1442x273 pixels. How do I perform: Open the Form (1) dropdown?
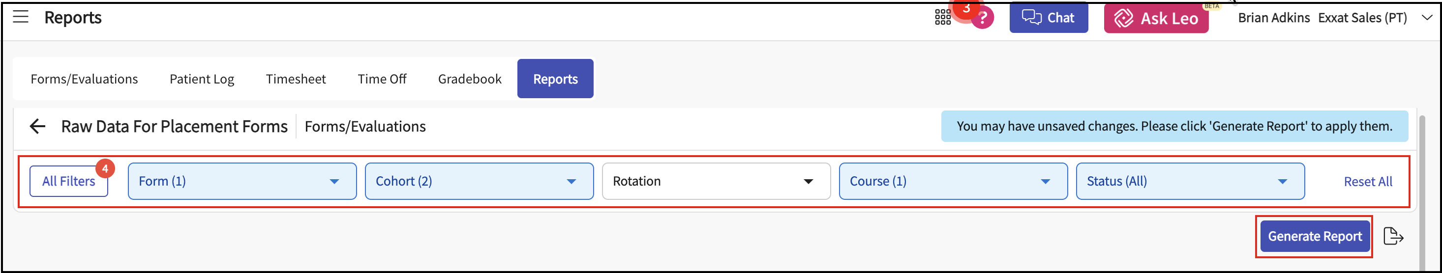pyautogui.click(x=242, y=181)
